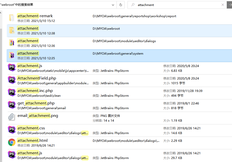Screen dimensions: 232x162
Task: Click the left pane vertical scrollbar
Action: coord(1,75)
